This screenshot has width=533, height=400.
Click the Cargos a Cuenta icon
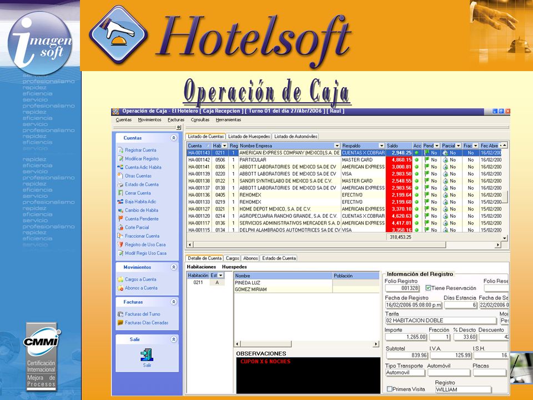pyautogui.click(x=120, y=279)
